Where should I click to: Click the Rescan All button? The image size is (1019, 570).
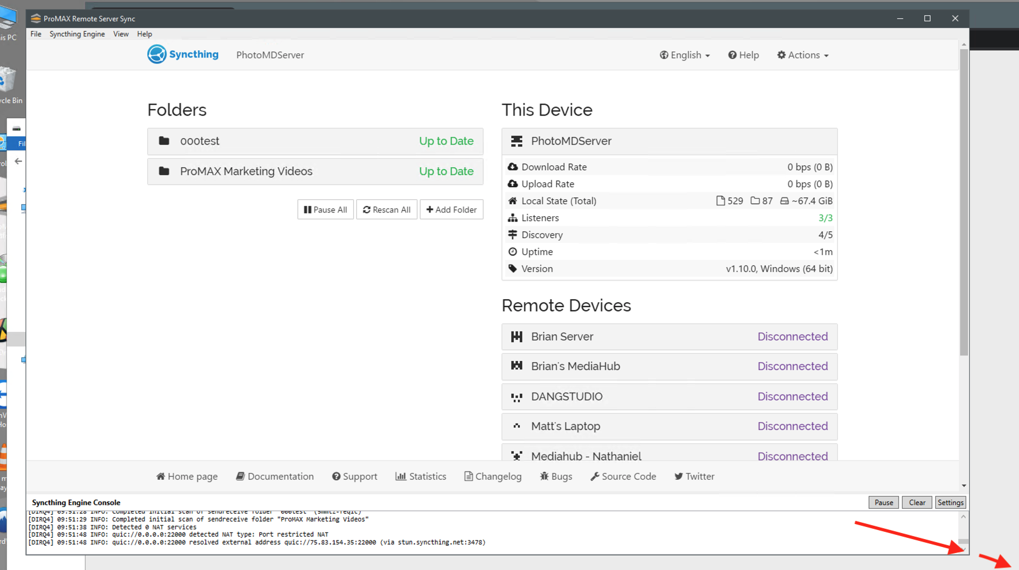pos(387,210)
